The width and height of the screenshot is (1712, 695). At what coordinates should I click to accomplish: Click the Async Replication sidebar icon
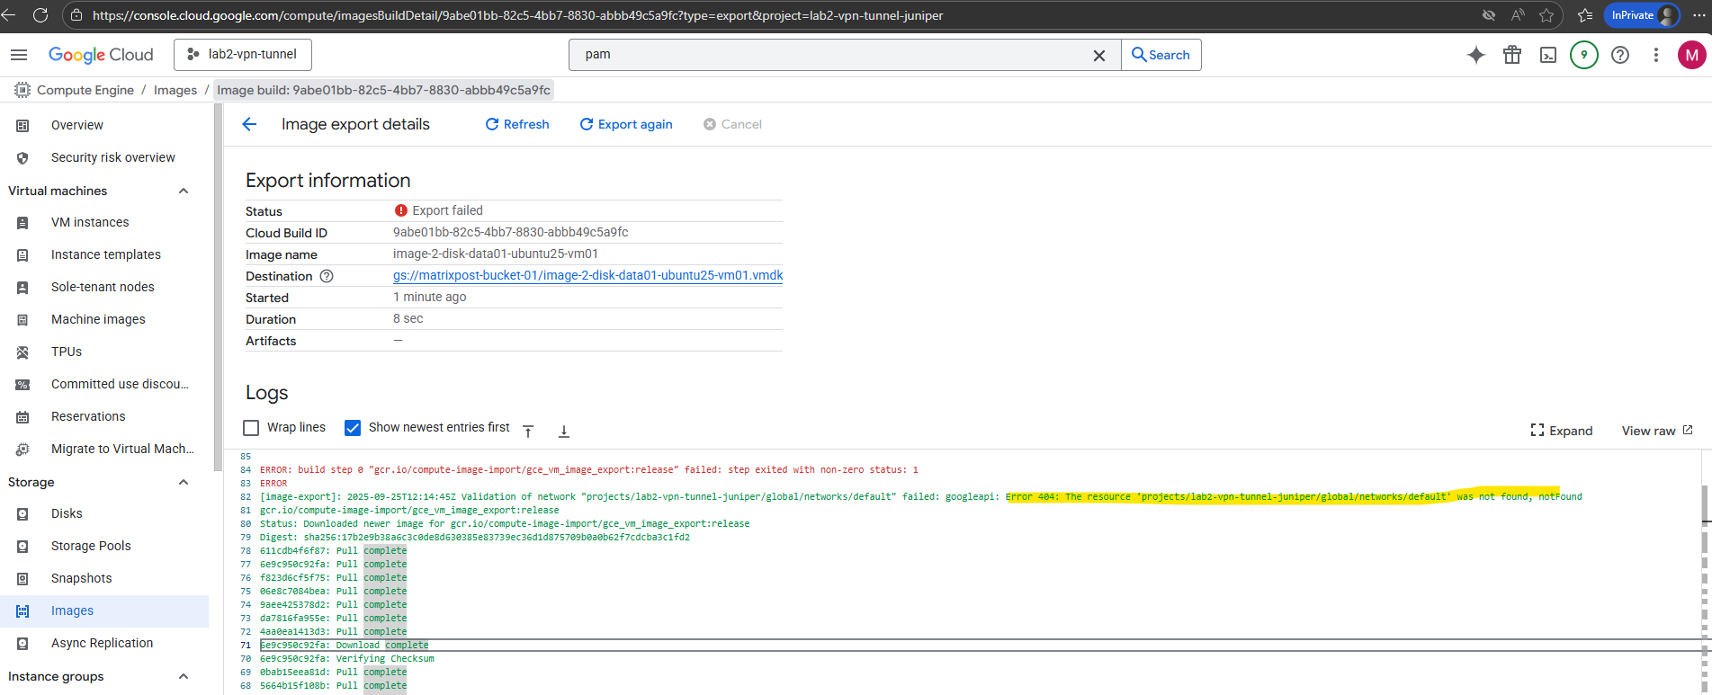pyautogui.click(x=22, y=644)
